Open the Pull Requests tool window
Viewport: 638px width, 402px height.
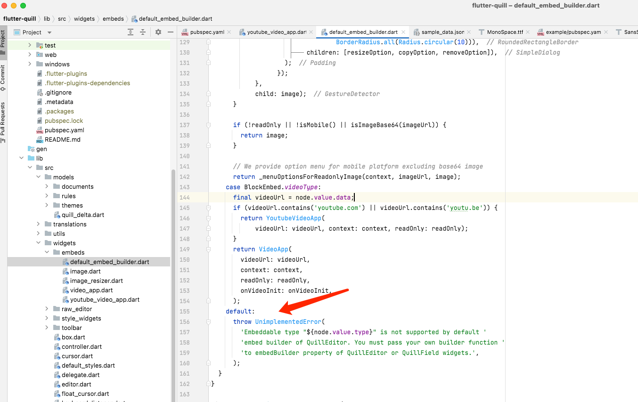pyautogui.click(x=3, y=121)
